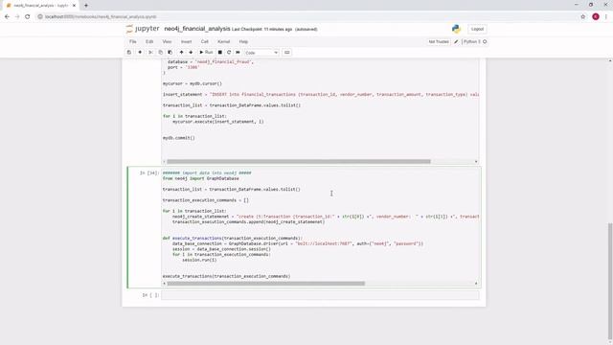Move the selected cell down
613x345 pixels.
(x=191, y=53)
